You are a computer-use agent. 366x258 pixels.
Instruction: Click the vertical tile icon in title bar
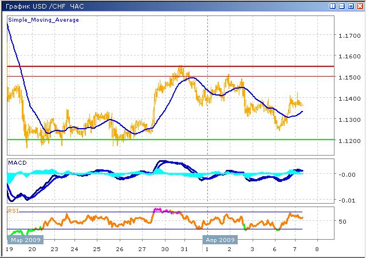pos(333,6)
